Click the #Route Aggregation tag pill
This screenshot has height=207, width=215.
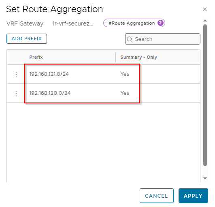click(x=134, y=23)
